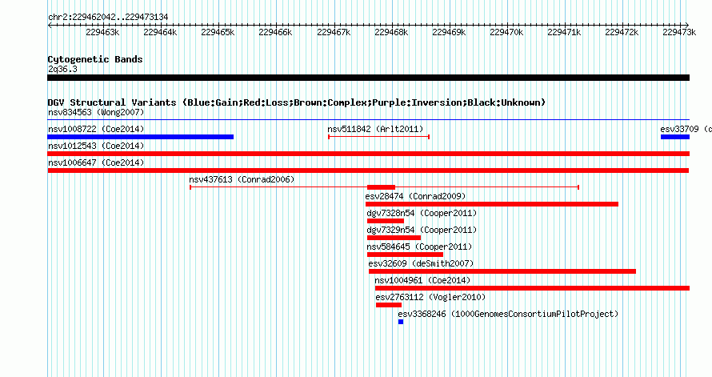This screenshot has height=377, width=712.
Task: Click the nsv1008722 (Coe2014) label
Action: (x=96, y=129)
